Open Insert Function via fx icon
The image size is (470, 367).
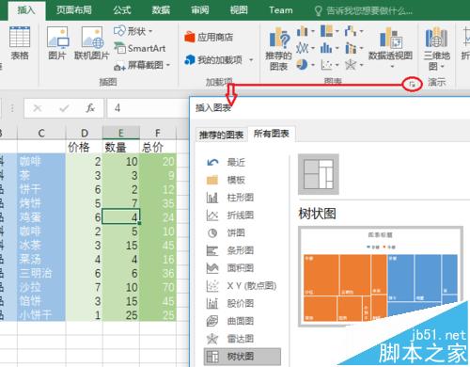(x=90, y=108)
